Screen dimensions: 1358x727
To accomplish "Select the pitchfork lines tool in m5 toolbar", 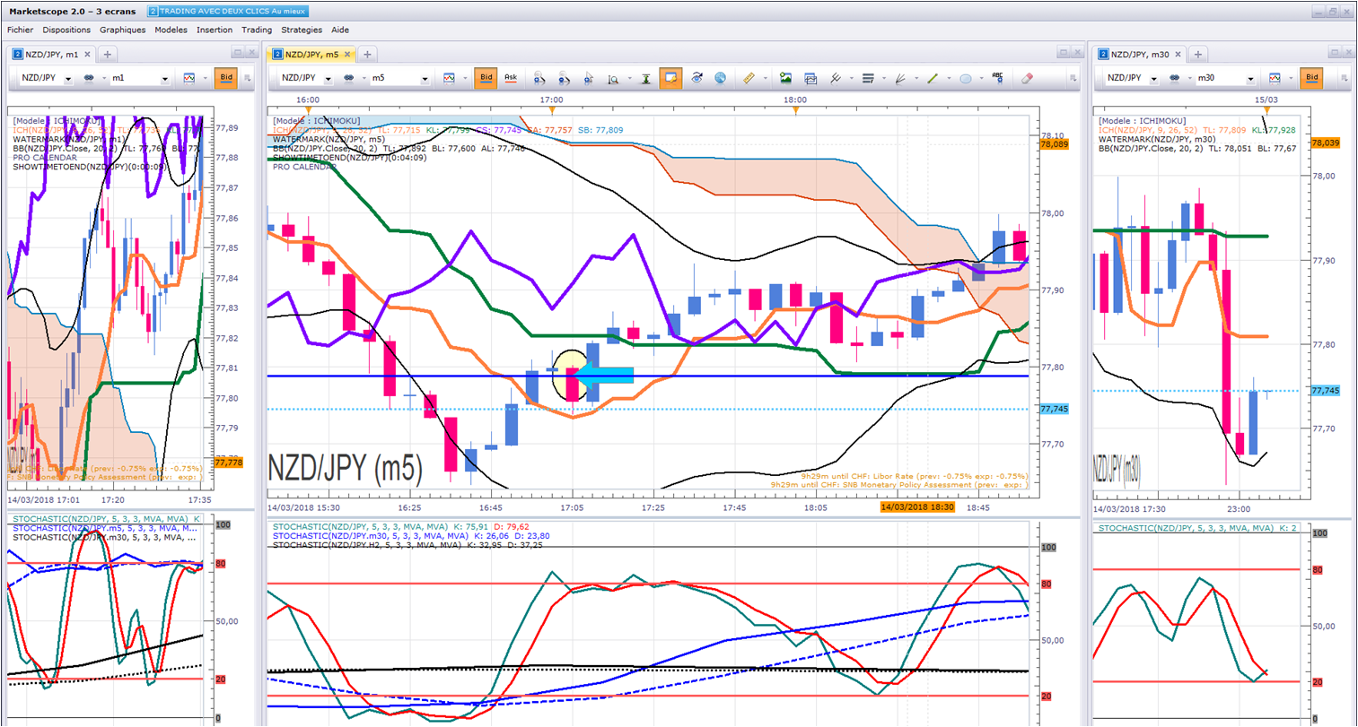I will (x=836, y=78).
